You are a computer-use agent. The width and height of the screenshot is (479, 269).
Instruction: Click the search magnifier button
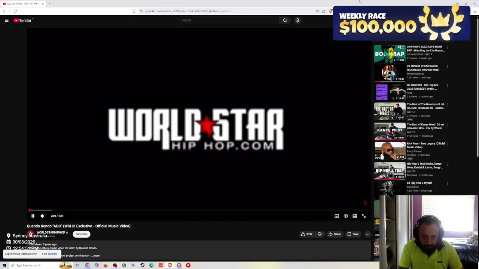click(285, 20)
